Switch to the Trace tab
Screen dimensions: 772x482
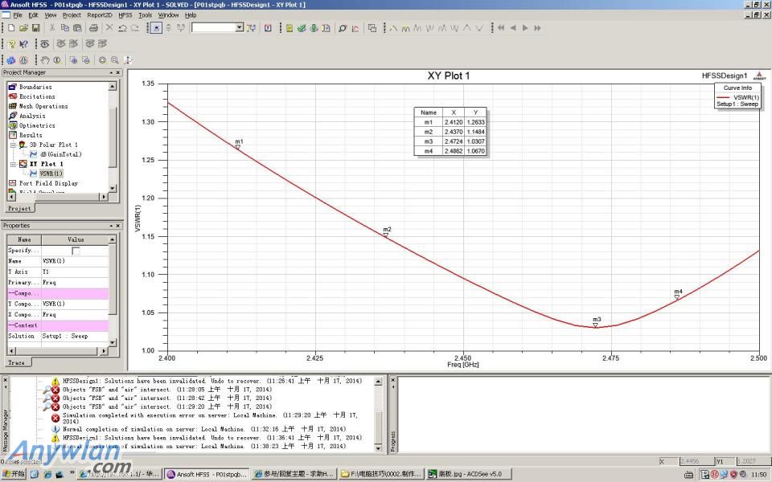[x=16, y=362]
